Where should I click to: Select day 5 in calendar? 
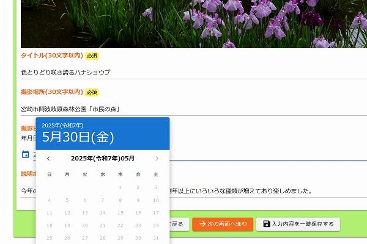pos(67,200)
